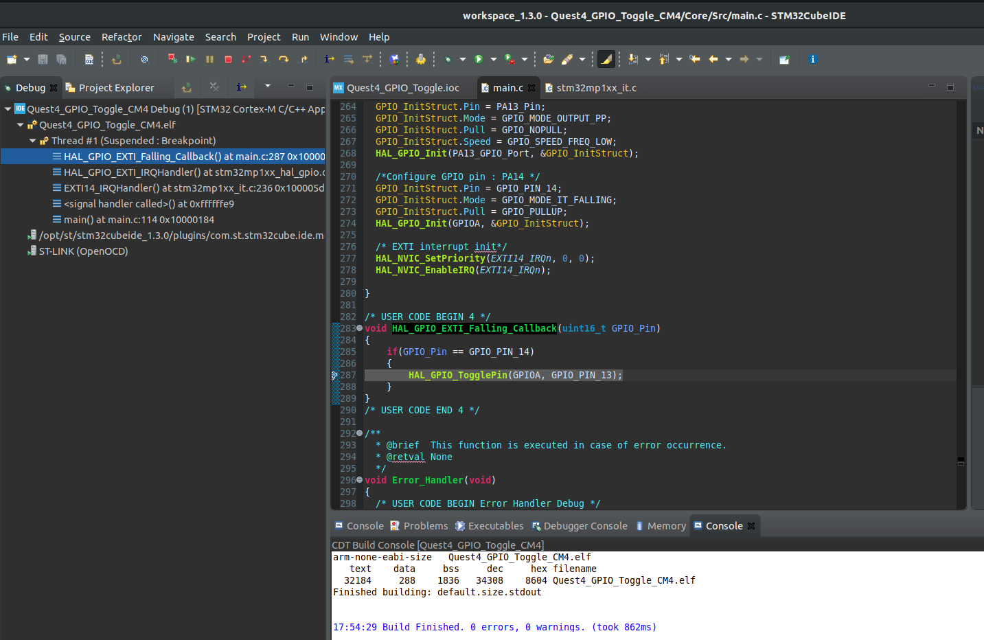The image size is (984, 640).
Task: Click the Disconnect debug icon
Action: (246, 60)
